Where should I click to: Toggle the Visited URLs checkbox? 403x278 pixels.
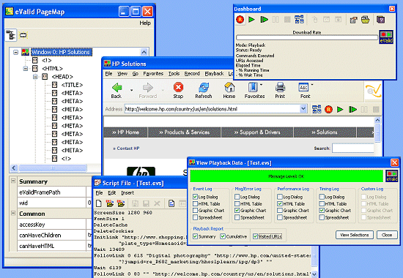pos(255,236)
